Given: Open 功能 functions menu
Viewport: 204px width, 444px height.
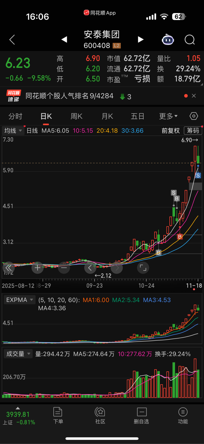Looking at the screenshot, I should point(183,416).
